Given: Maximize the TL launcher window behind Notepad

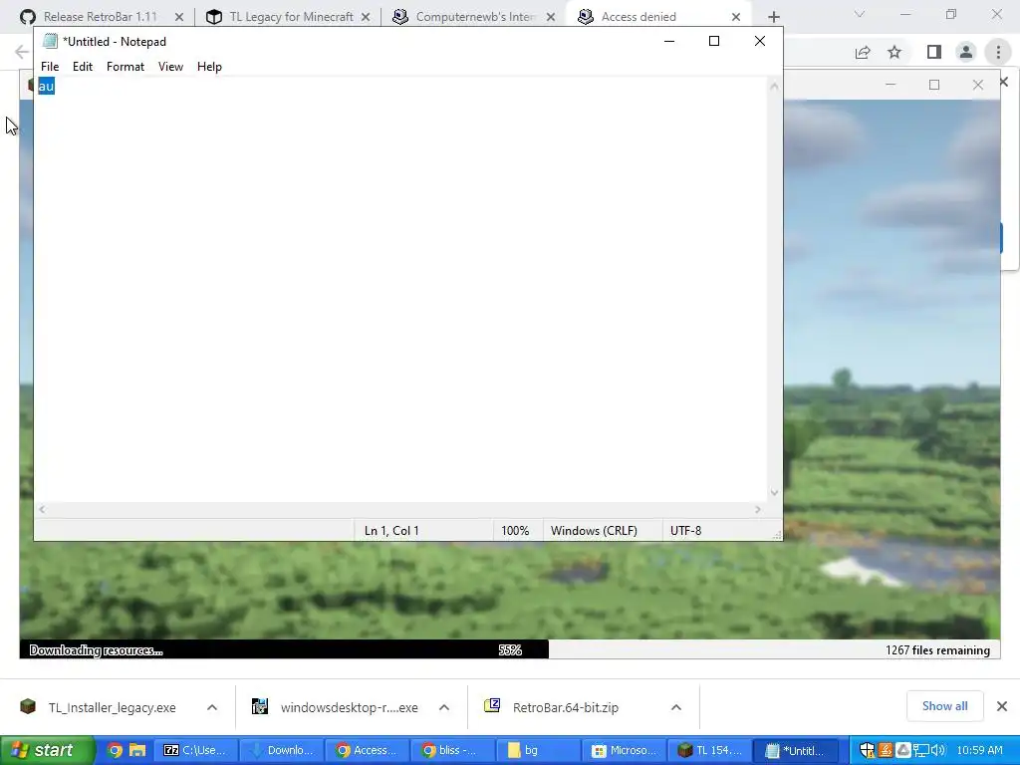Looking at the screenshot, I should pos(934,85).
